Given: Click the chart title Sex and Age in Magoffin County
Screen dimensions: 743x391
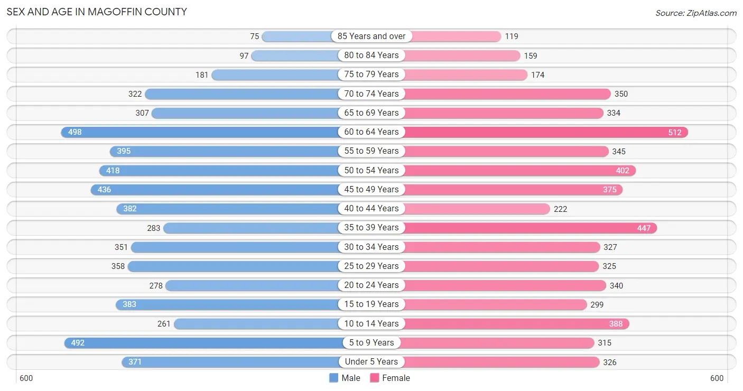Looking at the screenshot, I should click(97, 12).
